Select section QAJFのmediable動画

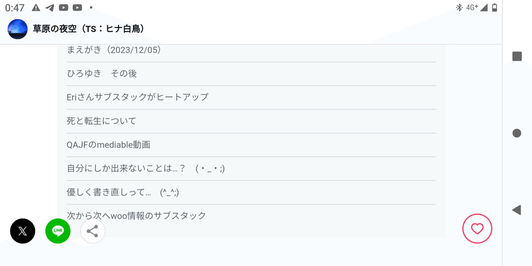[x=109, y=145]
